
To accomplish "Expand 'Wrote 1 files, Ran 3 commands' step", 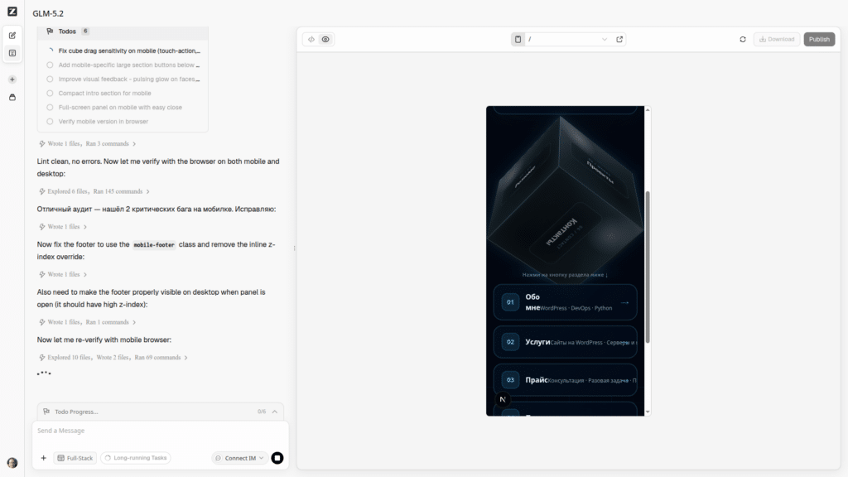I will [x=88, y=144].
